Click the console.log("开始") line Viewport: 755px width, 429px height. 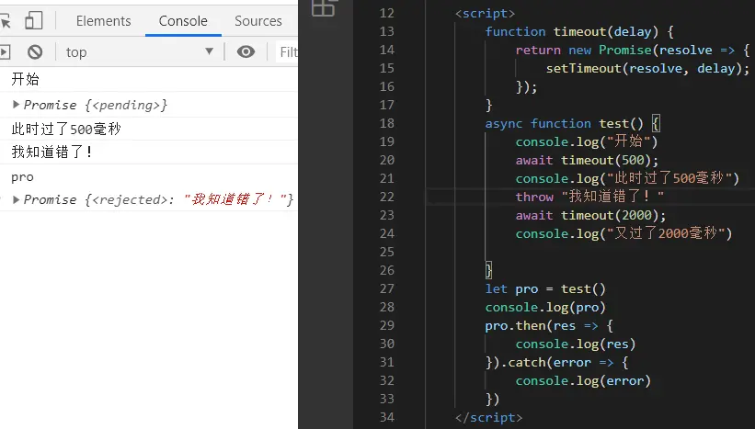(587, 141)
